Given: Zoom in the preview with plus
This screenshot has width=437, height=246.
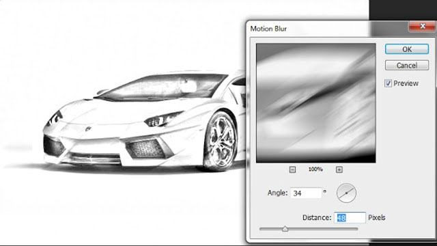Looking at the screenshot, I should click(x=339, y=169).
